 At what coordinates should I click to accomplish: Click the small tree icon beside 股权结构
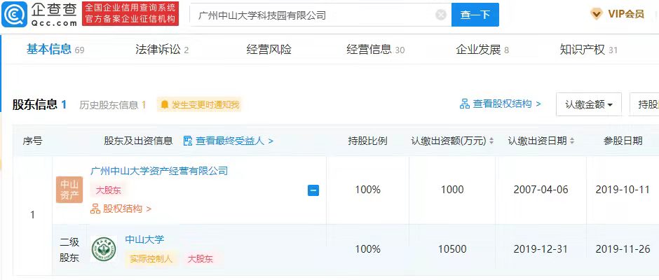coord(95,209)
